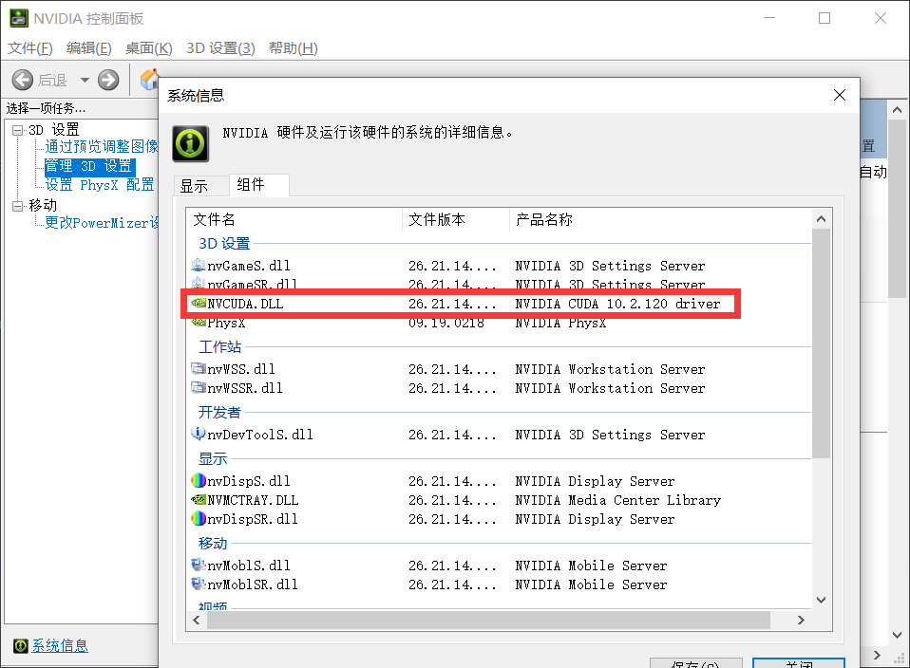Click the NVIDIA icon beside NVMCTRAY.DLL
The image size is (910, 668).
pos(199,499)
